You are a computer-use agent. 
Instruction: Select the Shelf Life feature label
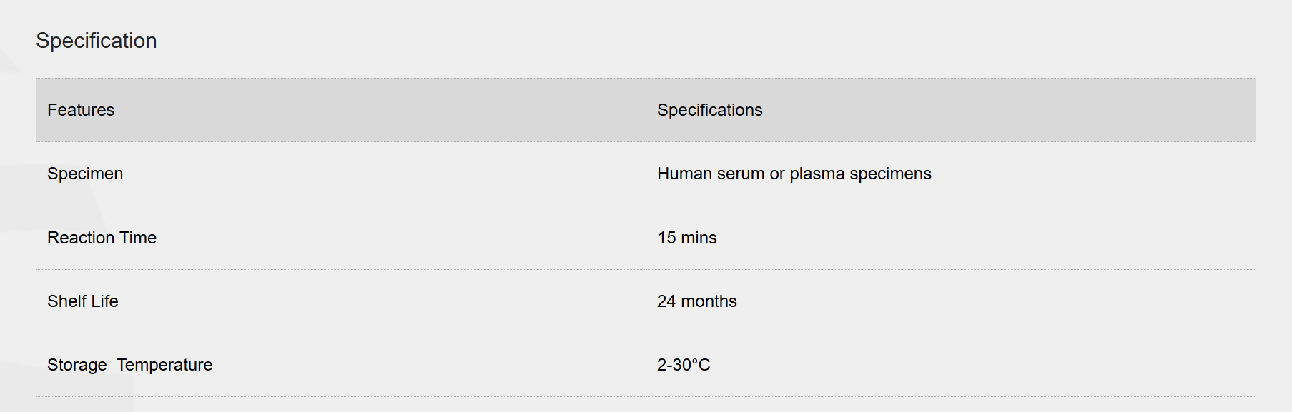click(83, 301)
